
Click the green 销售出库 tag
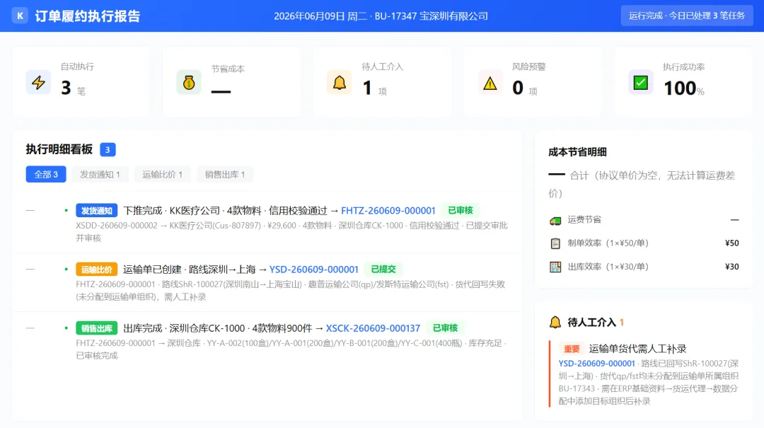tap(96, 328)
